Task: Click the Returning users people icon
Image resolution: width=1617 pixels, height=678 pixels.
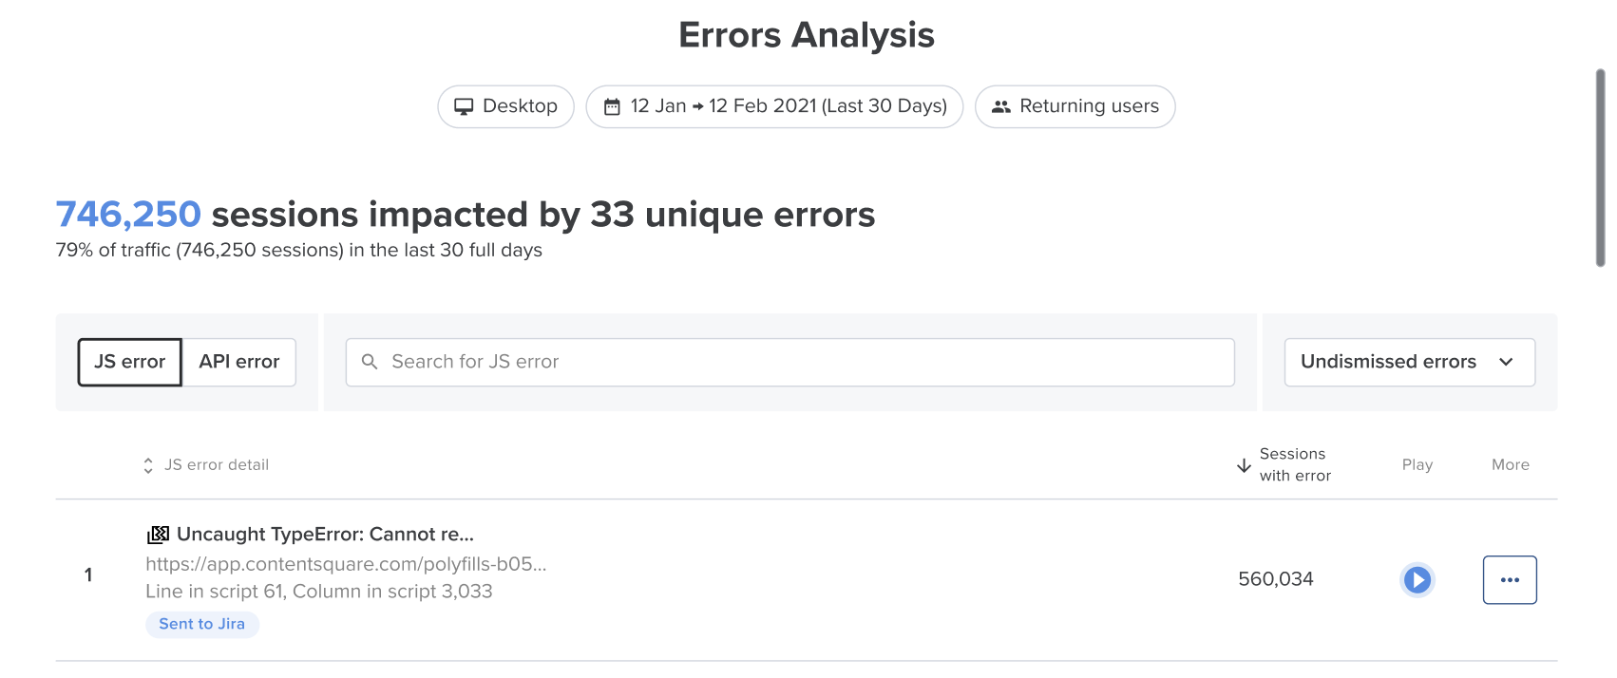Action: pyautogui.click(x=1000, y=106)
